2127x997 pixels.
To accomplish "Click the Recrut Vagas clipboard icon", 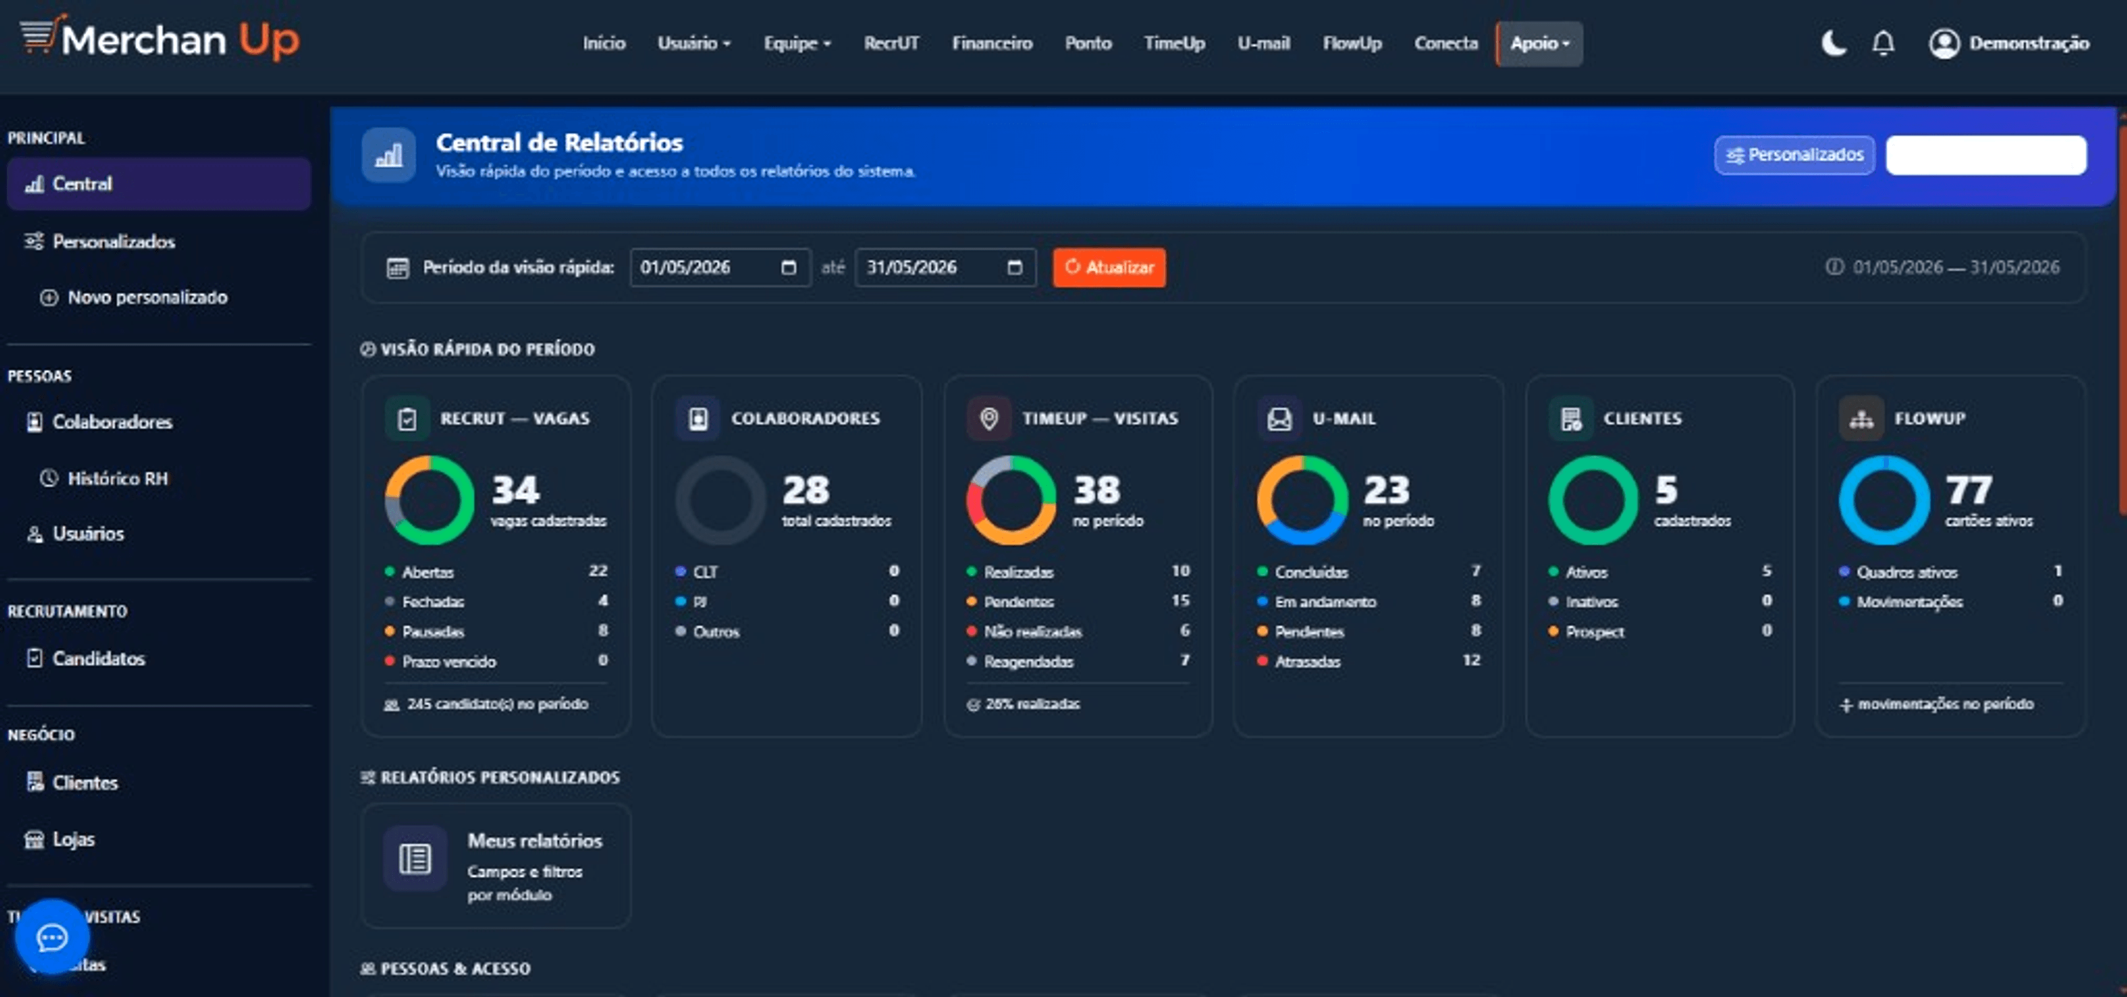I will point(407,418).
